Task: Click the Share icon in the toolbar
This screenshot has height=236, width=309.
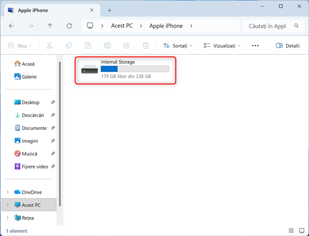Action: pyautogui.click(x=126, y=46)
